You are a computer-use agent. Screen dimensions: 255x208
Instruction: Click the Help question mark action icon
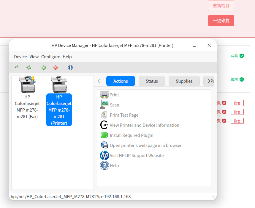[104, 165]
